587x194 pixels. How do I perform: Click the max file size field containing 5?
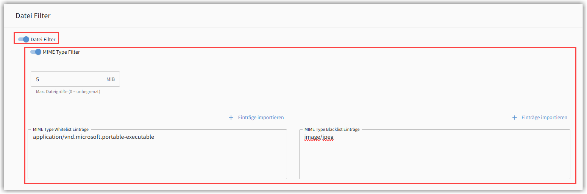pos(75,79)
